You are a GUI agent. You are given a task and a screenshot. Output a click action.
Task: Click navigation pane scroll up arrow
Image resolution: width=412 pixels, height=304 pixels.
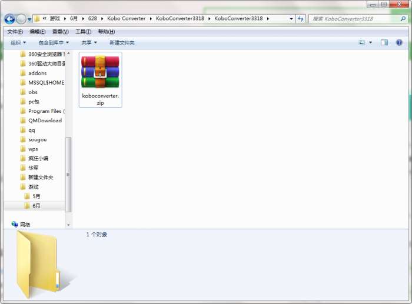(68, 54)
